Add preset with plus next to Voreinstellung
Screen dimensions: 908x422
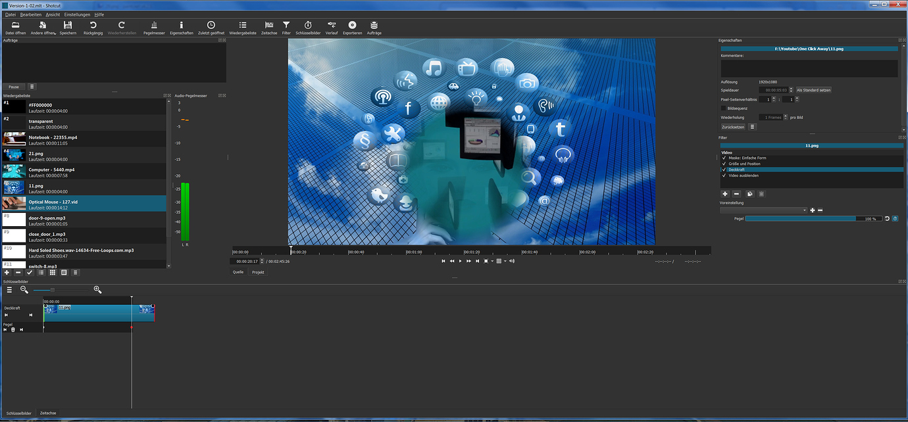pos(813,210)
